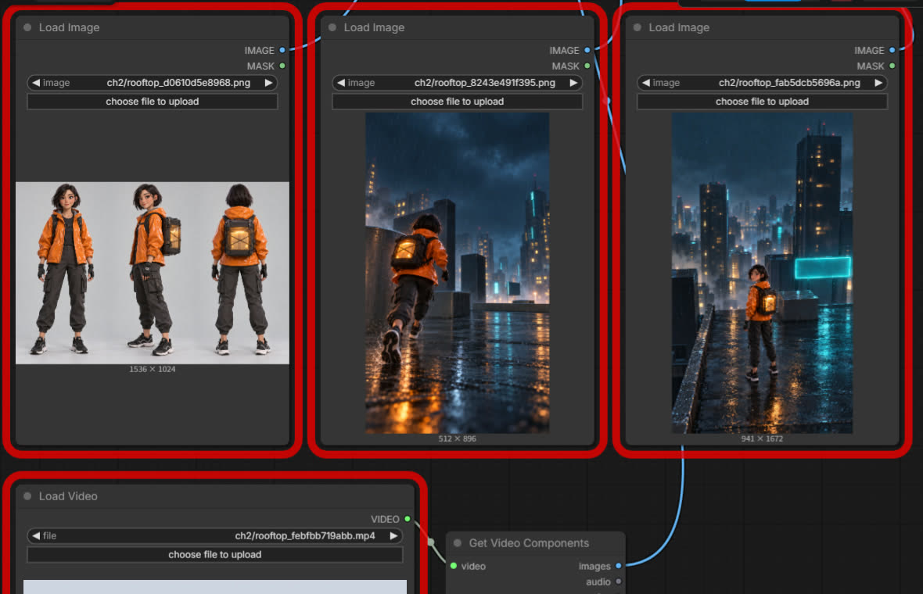Collapse the first Load Image node via its dot
Viewport: 923px width, 594px height.
[27, 27]
